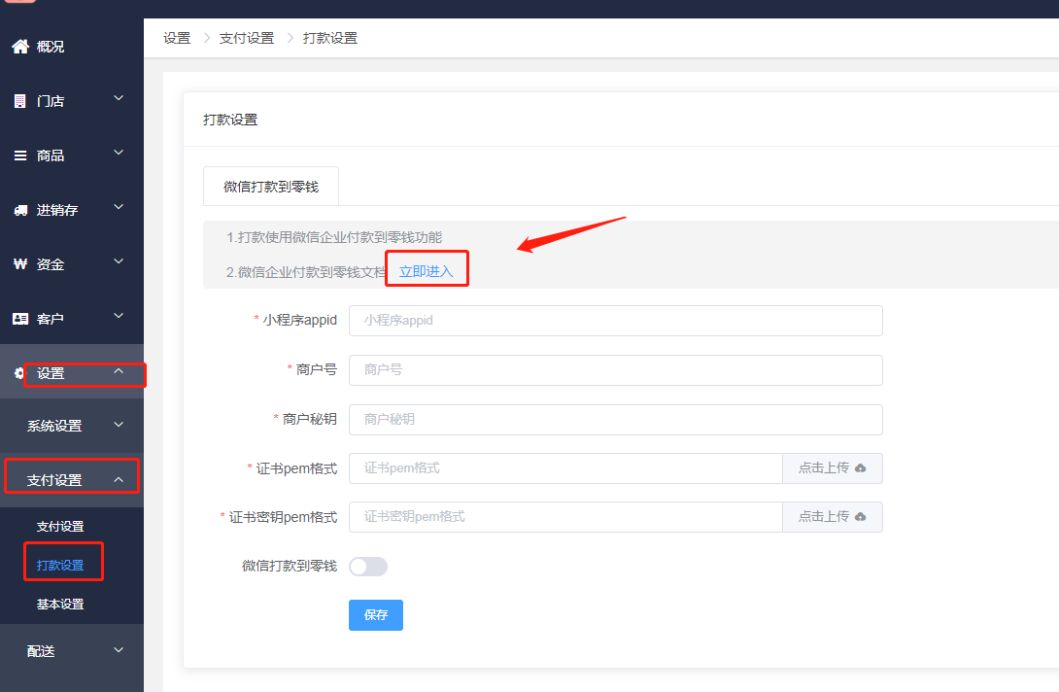Click the gear icon beside 设置
The height and width of the screenshot is (692, 1059).
point(18,373)
